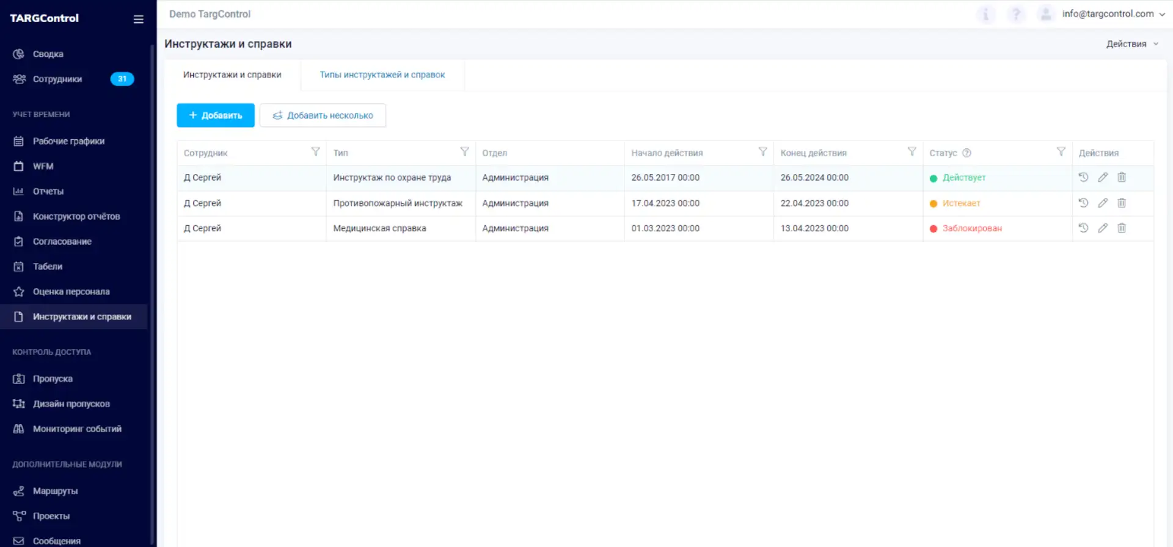Viewport: 1173px width, 547px height.
Task: Edit the Противопожарный инструктаж row
Action: click(1103, 203)
